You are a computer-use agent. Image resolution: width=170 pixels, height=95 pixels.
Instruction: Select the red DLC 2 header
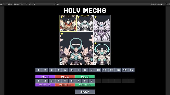[65, 77]
